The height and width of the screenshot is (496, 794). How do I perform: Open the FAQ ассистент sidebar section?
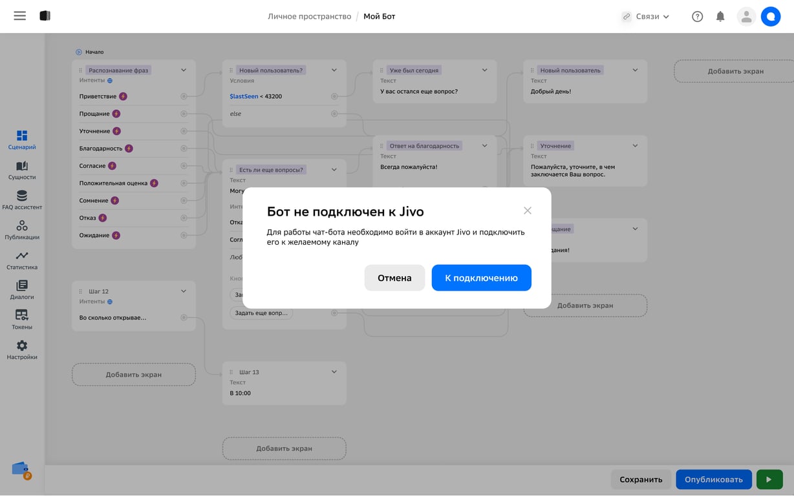(x=22, y=200)
